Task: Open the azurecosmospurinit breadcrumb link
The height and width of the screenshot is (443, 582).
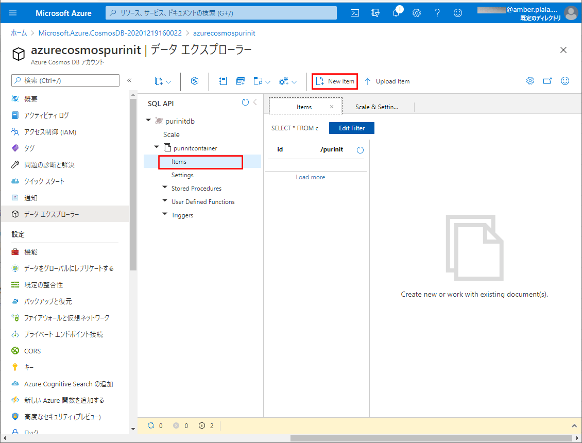Action: pyautogui.click(x=224, y=33)
